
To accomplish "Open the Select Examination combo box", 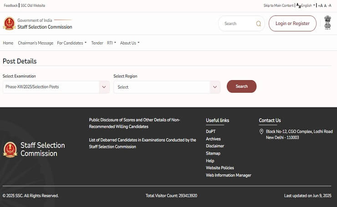I will tap(56, 87).
